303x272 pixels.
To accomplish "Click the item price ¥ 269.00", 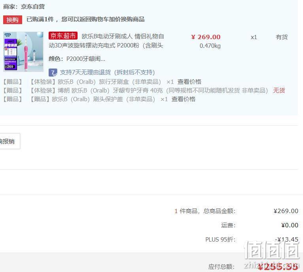I will 206,37.
